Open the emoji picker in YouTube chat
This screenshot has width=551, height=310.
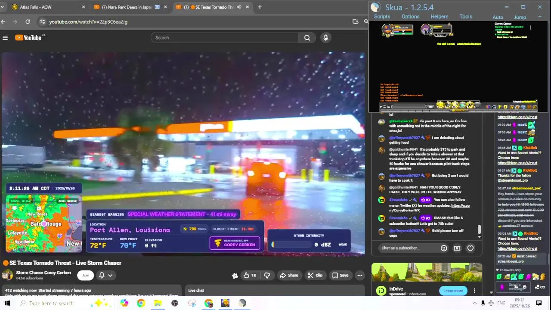pos(444,248)
